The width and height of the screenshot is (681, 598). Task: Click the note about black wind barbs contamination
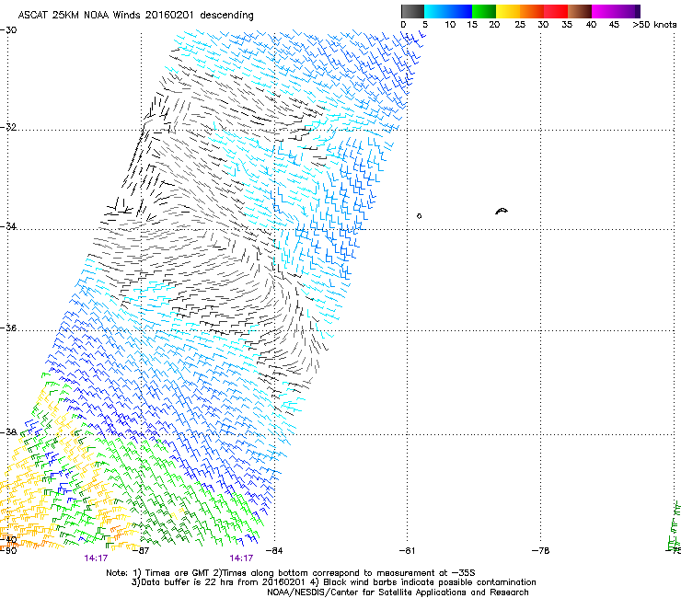point(425,582)
